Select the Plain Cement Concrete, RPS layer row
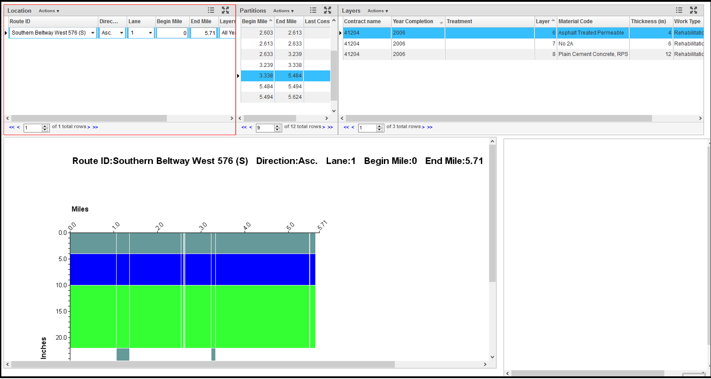The height and width of the screenshot is (379, 711). tap(593, 54)
